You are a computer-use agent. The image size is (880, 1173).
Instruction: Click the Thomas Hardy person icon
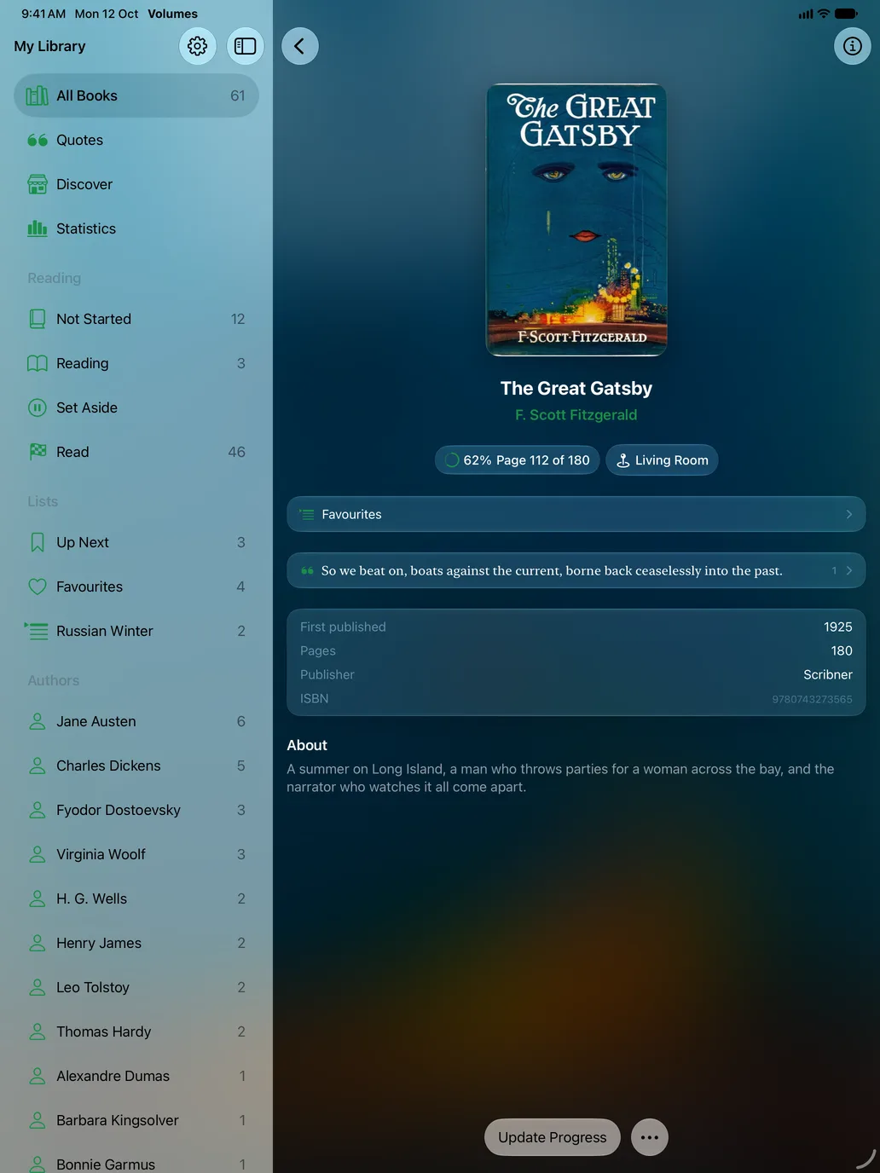38,1031
